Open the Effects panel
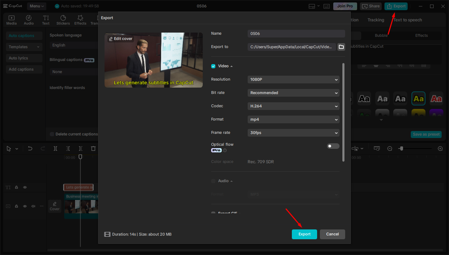 [80, 19]
